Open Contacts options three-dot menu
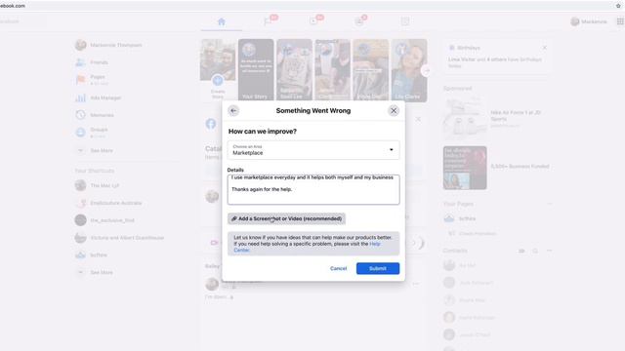625x351 pixels. coord(549,251)
